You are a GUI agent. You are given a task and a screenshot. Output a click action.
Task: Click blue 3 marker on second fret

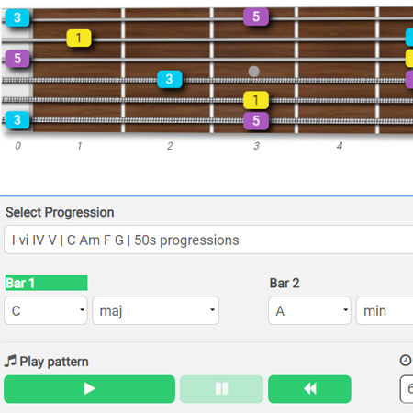pos(170,79)
